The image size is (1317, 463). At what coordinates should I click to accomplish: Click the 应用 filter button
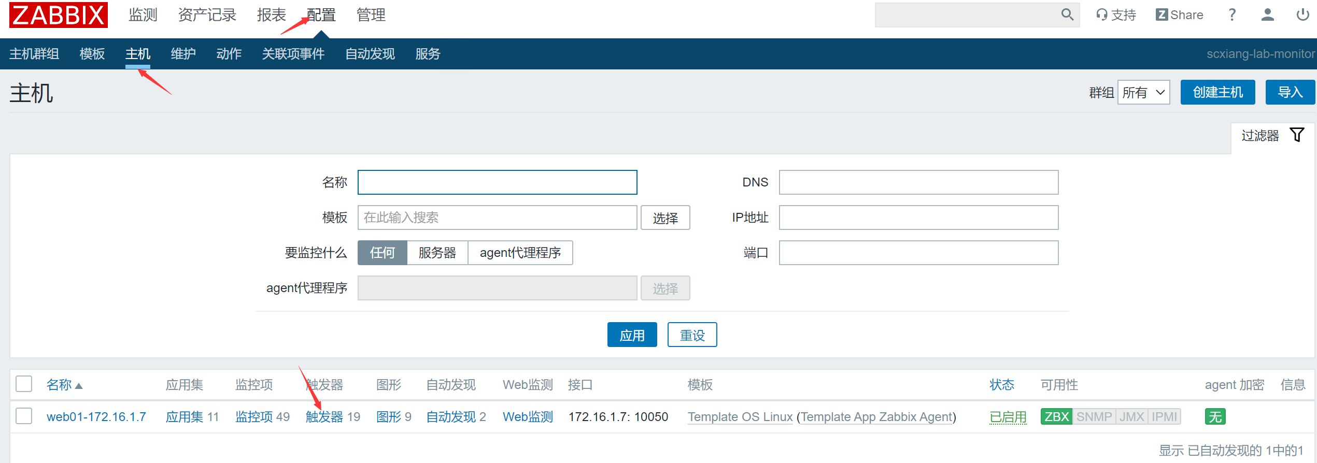(x=632, y=335)
